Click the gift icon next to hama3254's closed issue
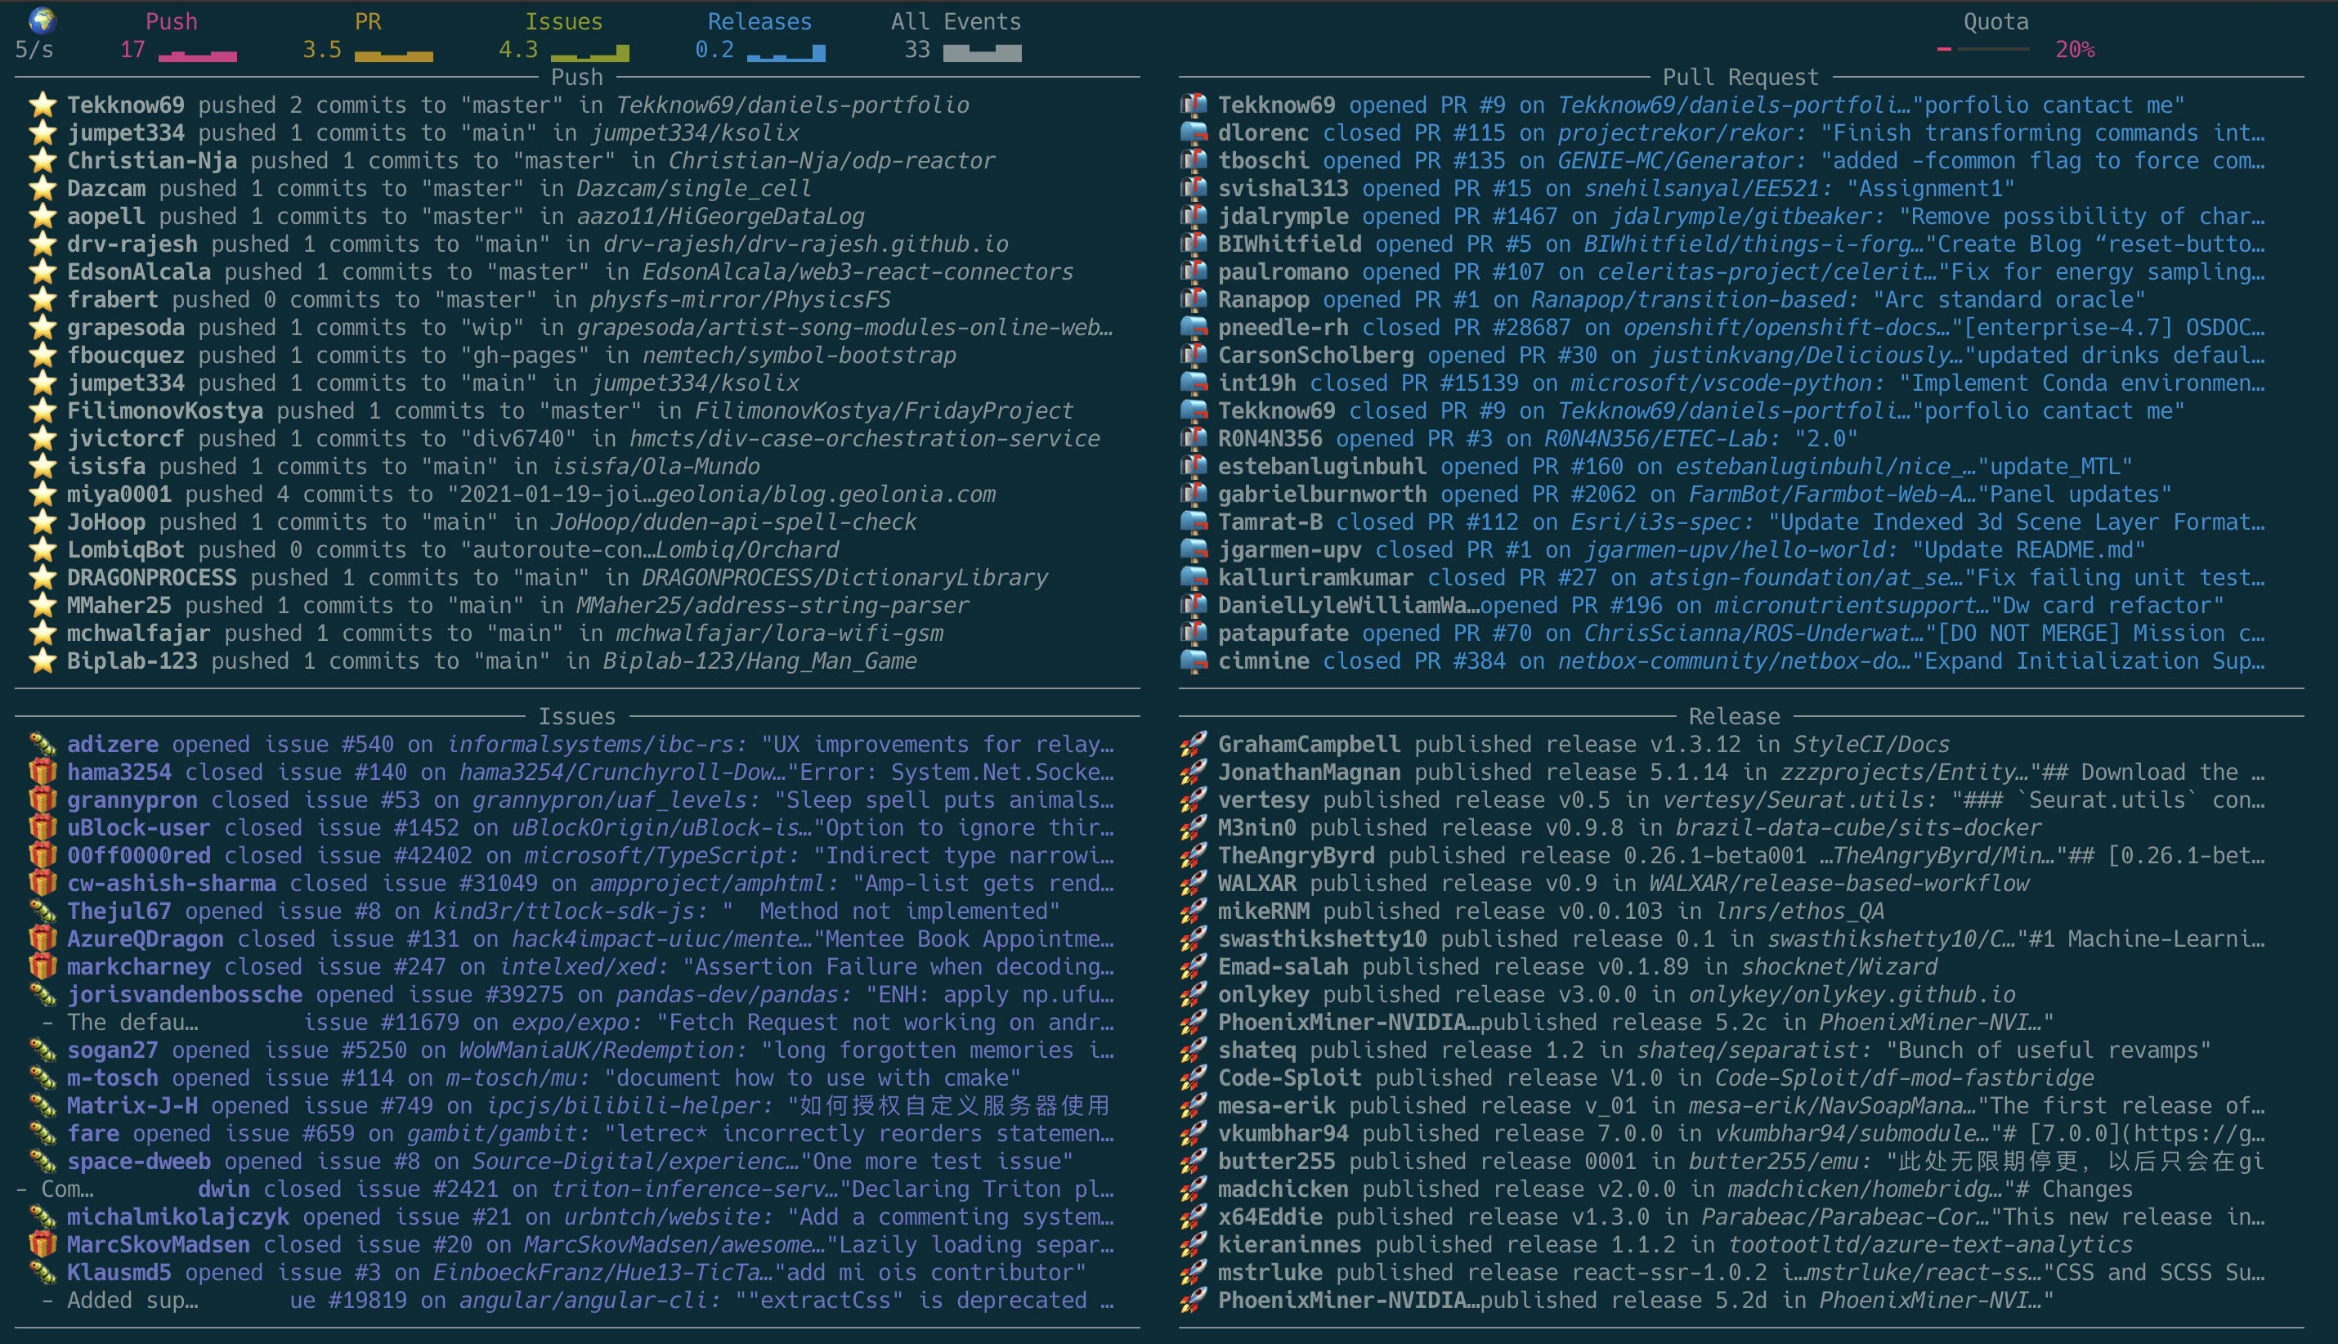 click(42, 772)
